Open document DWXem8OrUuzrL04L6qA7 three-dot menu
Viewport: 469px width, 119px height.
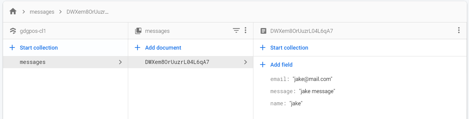tap(459, 30)
